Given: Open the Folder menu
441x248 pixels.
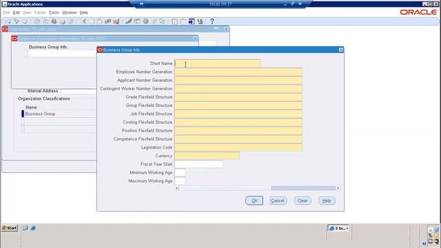Looking at the screenshot, I should coord(40,12).
